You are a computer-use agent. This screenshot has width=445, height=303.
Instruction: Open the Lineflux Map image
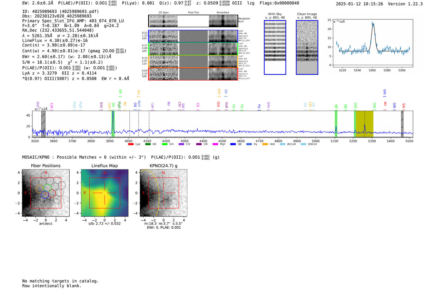coord(105,193)
